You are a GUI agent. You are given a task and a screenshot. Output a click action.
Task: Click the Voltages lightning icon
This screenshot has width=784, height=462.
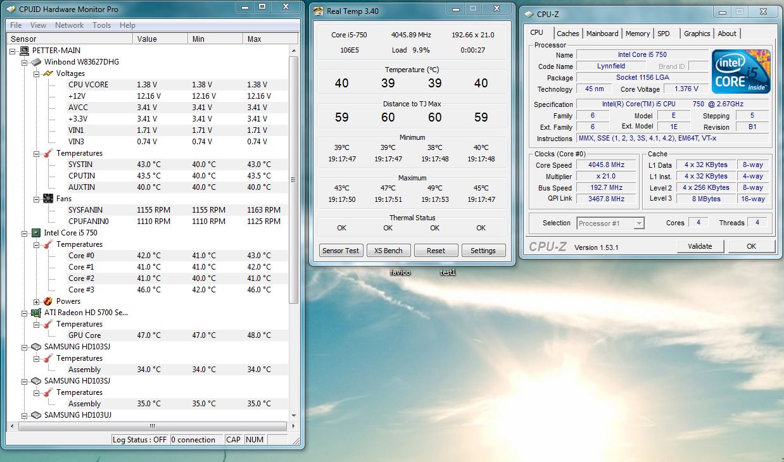point(48,73)
